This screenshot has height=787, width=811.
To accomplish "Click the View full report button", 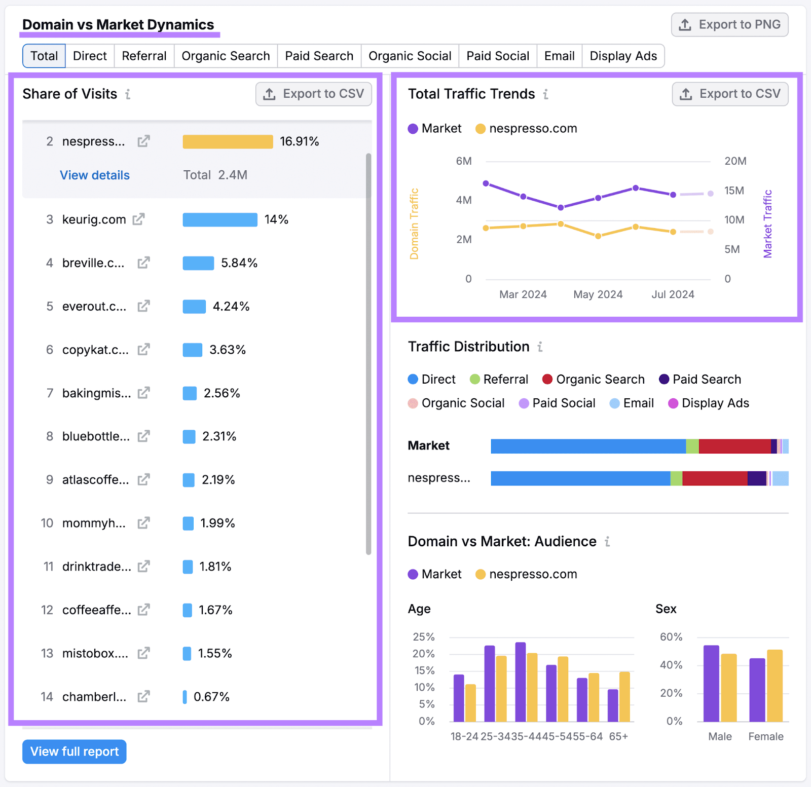I will coord(74,752).
